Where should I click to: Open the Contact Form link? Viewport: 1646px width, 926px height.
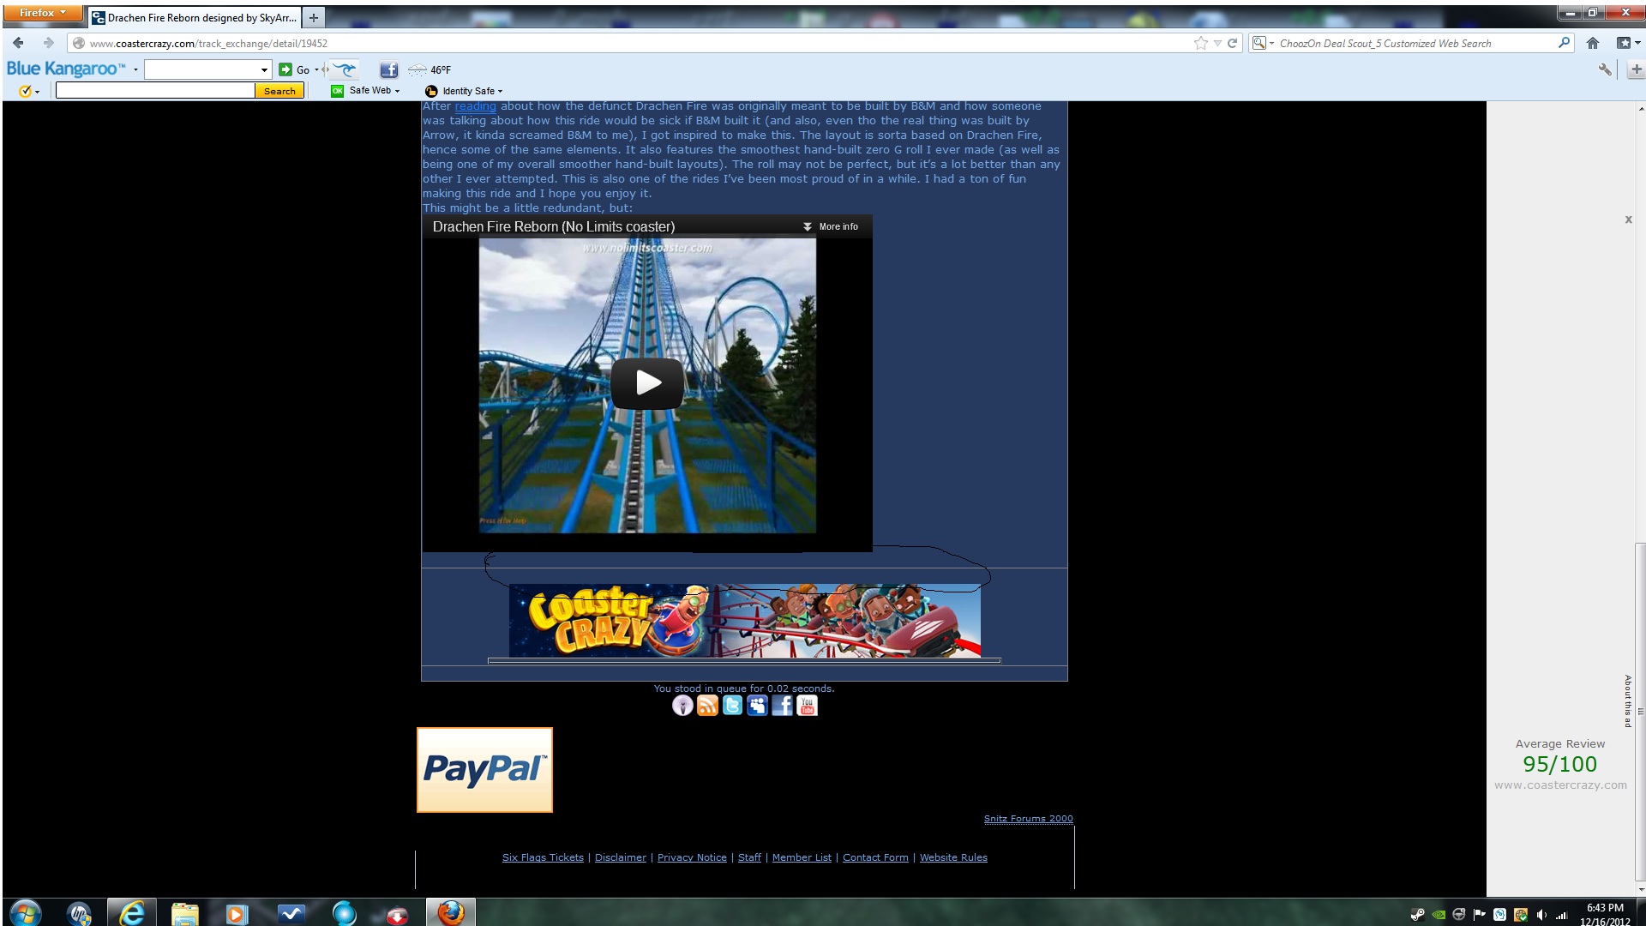[x=875, y=857]
